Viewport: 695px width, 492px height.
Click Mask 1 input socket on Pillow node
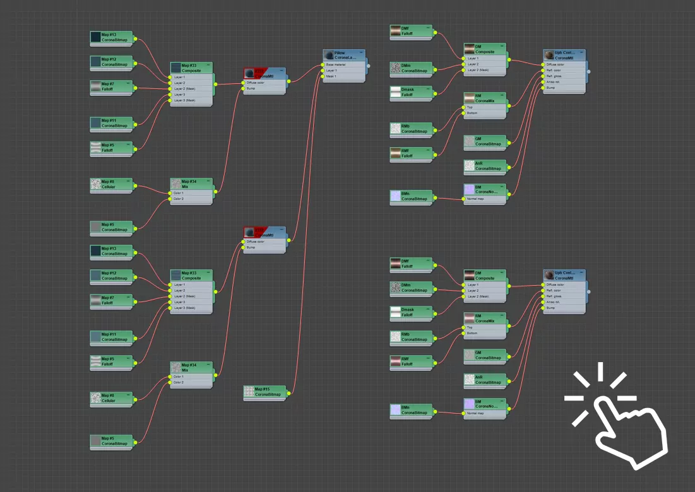[x=323, y=76]
